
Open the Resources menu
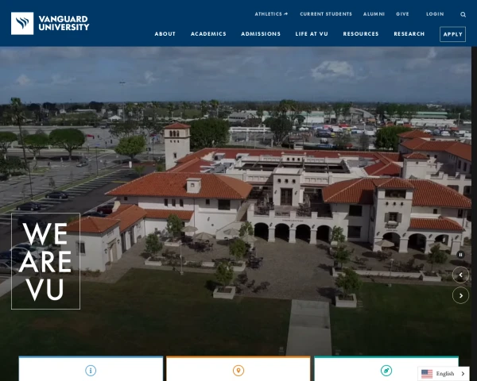(x=361, y=33)
